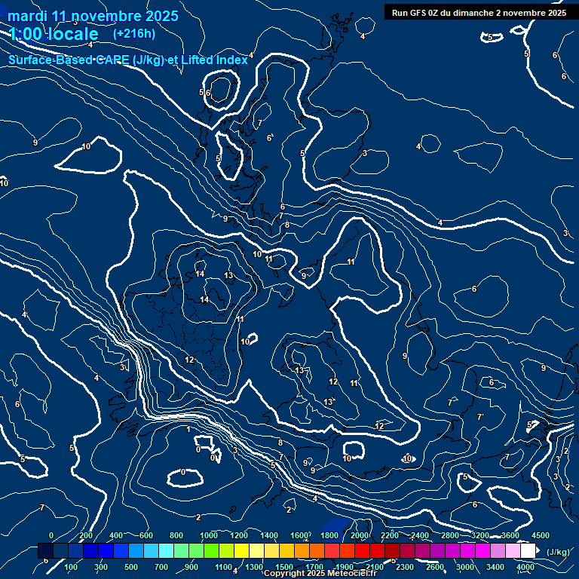Click the '2600' legend value
This screenshot has height=579, width=579.
click(x=435, y=567)
